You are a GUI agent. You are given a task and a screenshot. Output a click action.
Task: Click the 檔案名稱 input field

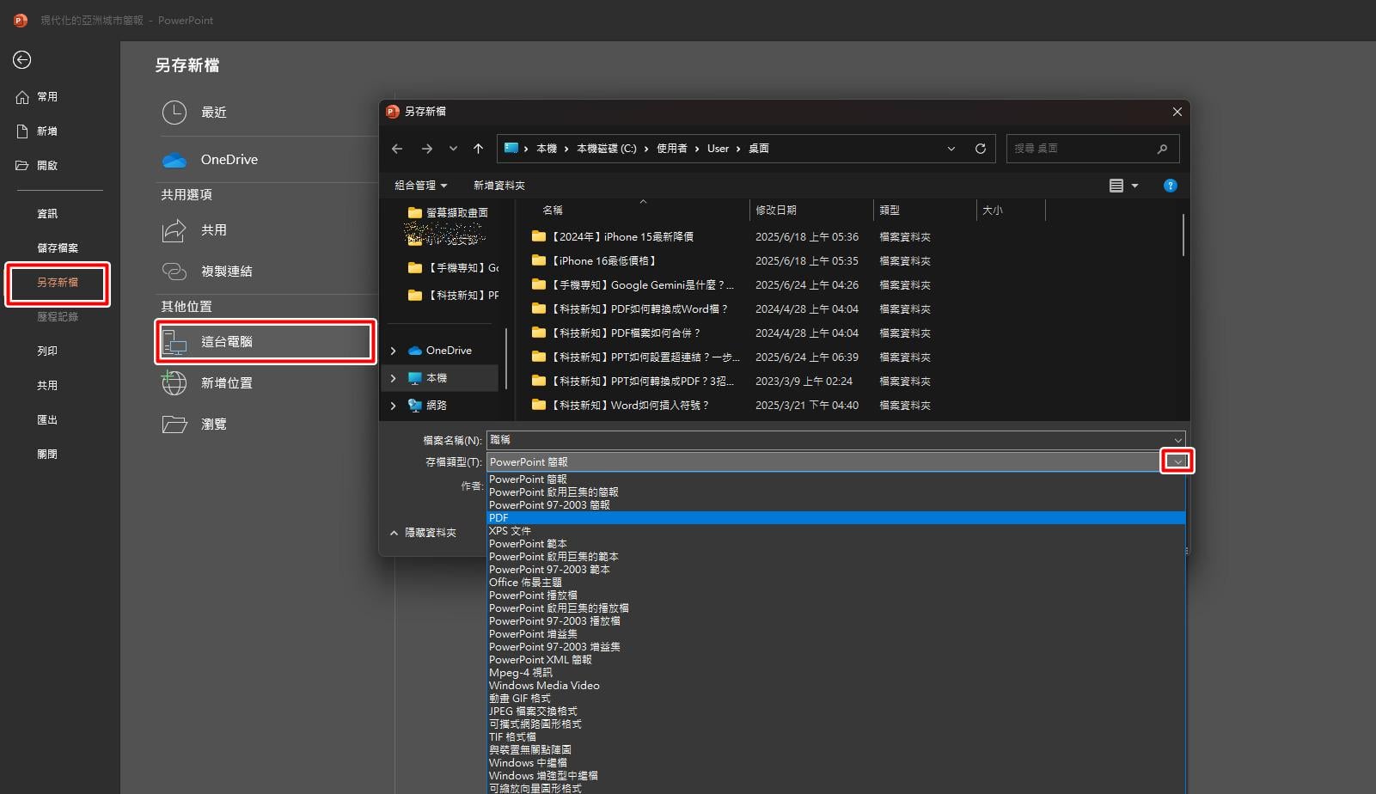835,440
